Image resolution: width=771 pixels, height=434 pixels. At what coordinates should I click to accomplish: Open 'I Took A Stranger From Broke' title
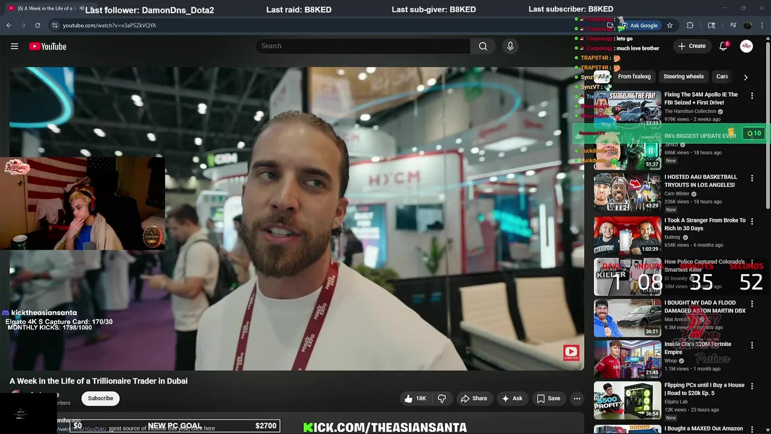(705, 224)
